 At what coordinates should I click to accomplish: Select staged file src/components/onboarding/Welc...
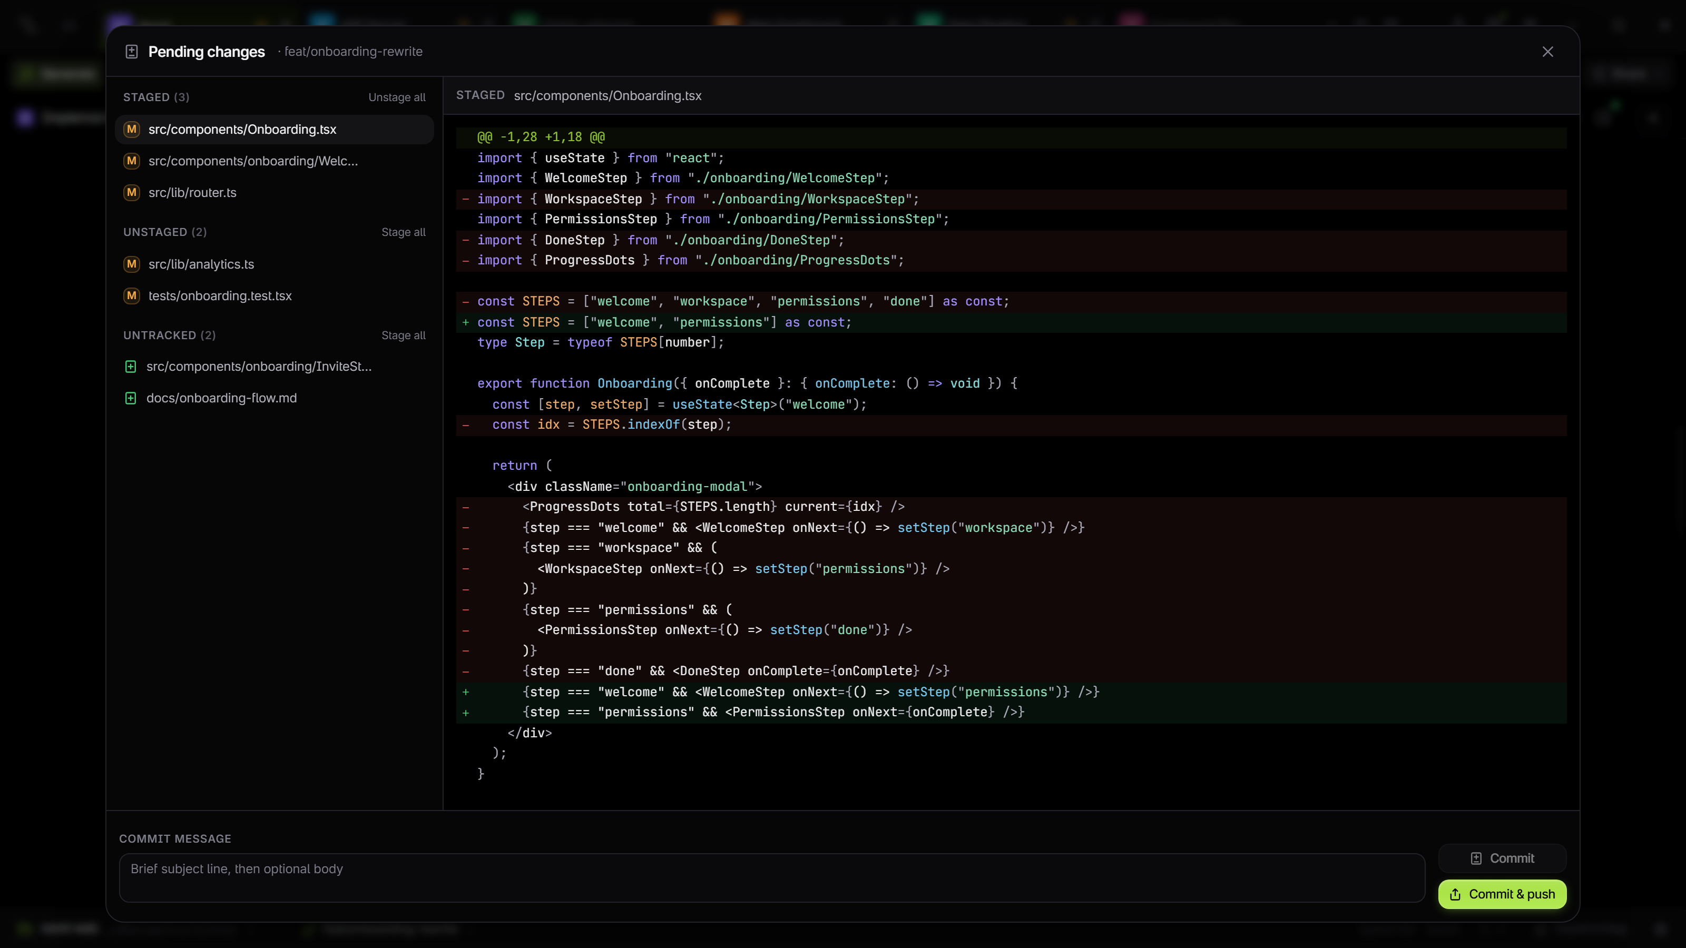point(274,161)
